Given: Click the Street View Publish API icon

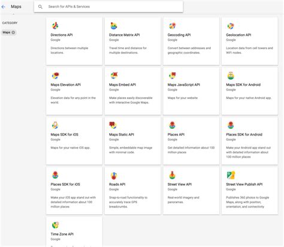Looking at the screenshot, I should coord(231,175).
